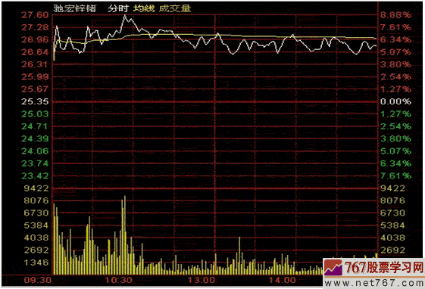Click the intraday price peak near 10:30

pos(125,16)
